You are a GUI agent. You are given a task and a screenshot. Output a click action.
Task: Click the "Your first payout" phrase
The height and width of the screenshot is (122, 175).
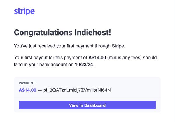click(31, 58)
